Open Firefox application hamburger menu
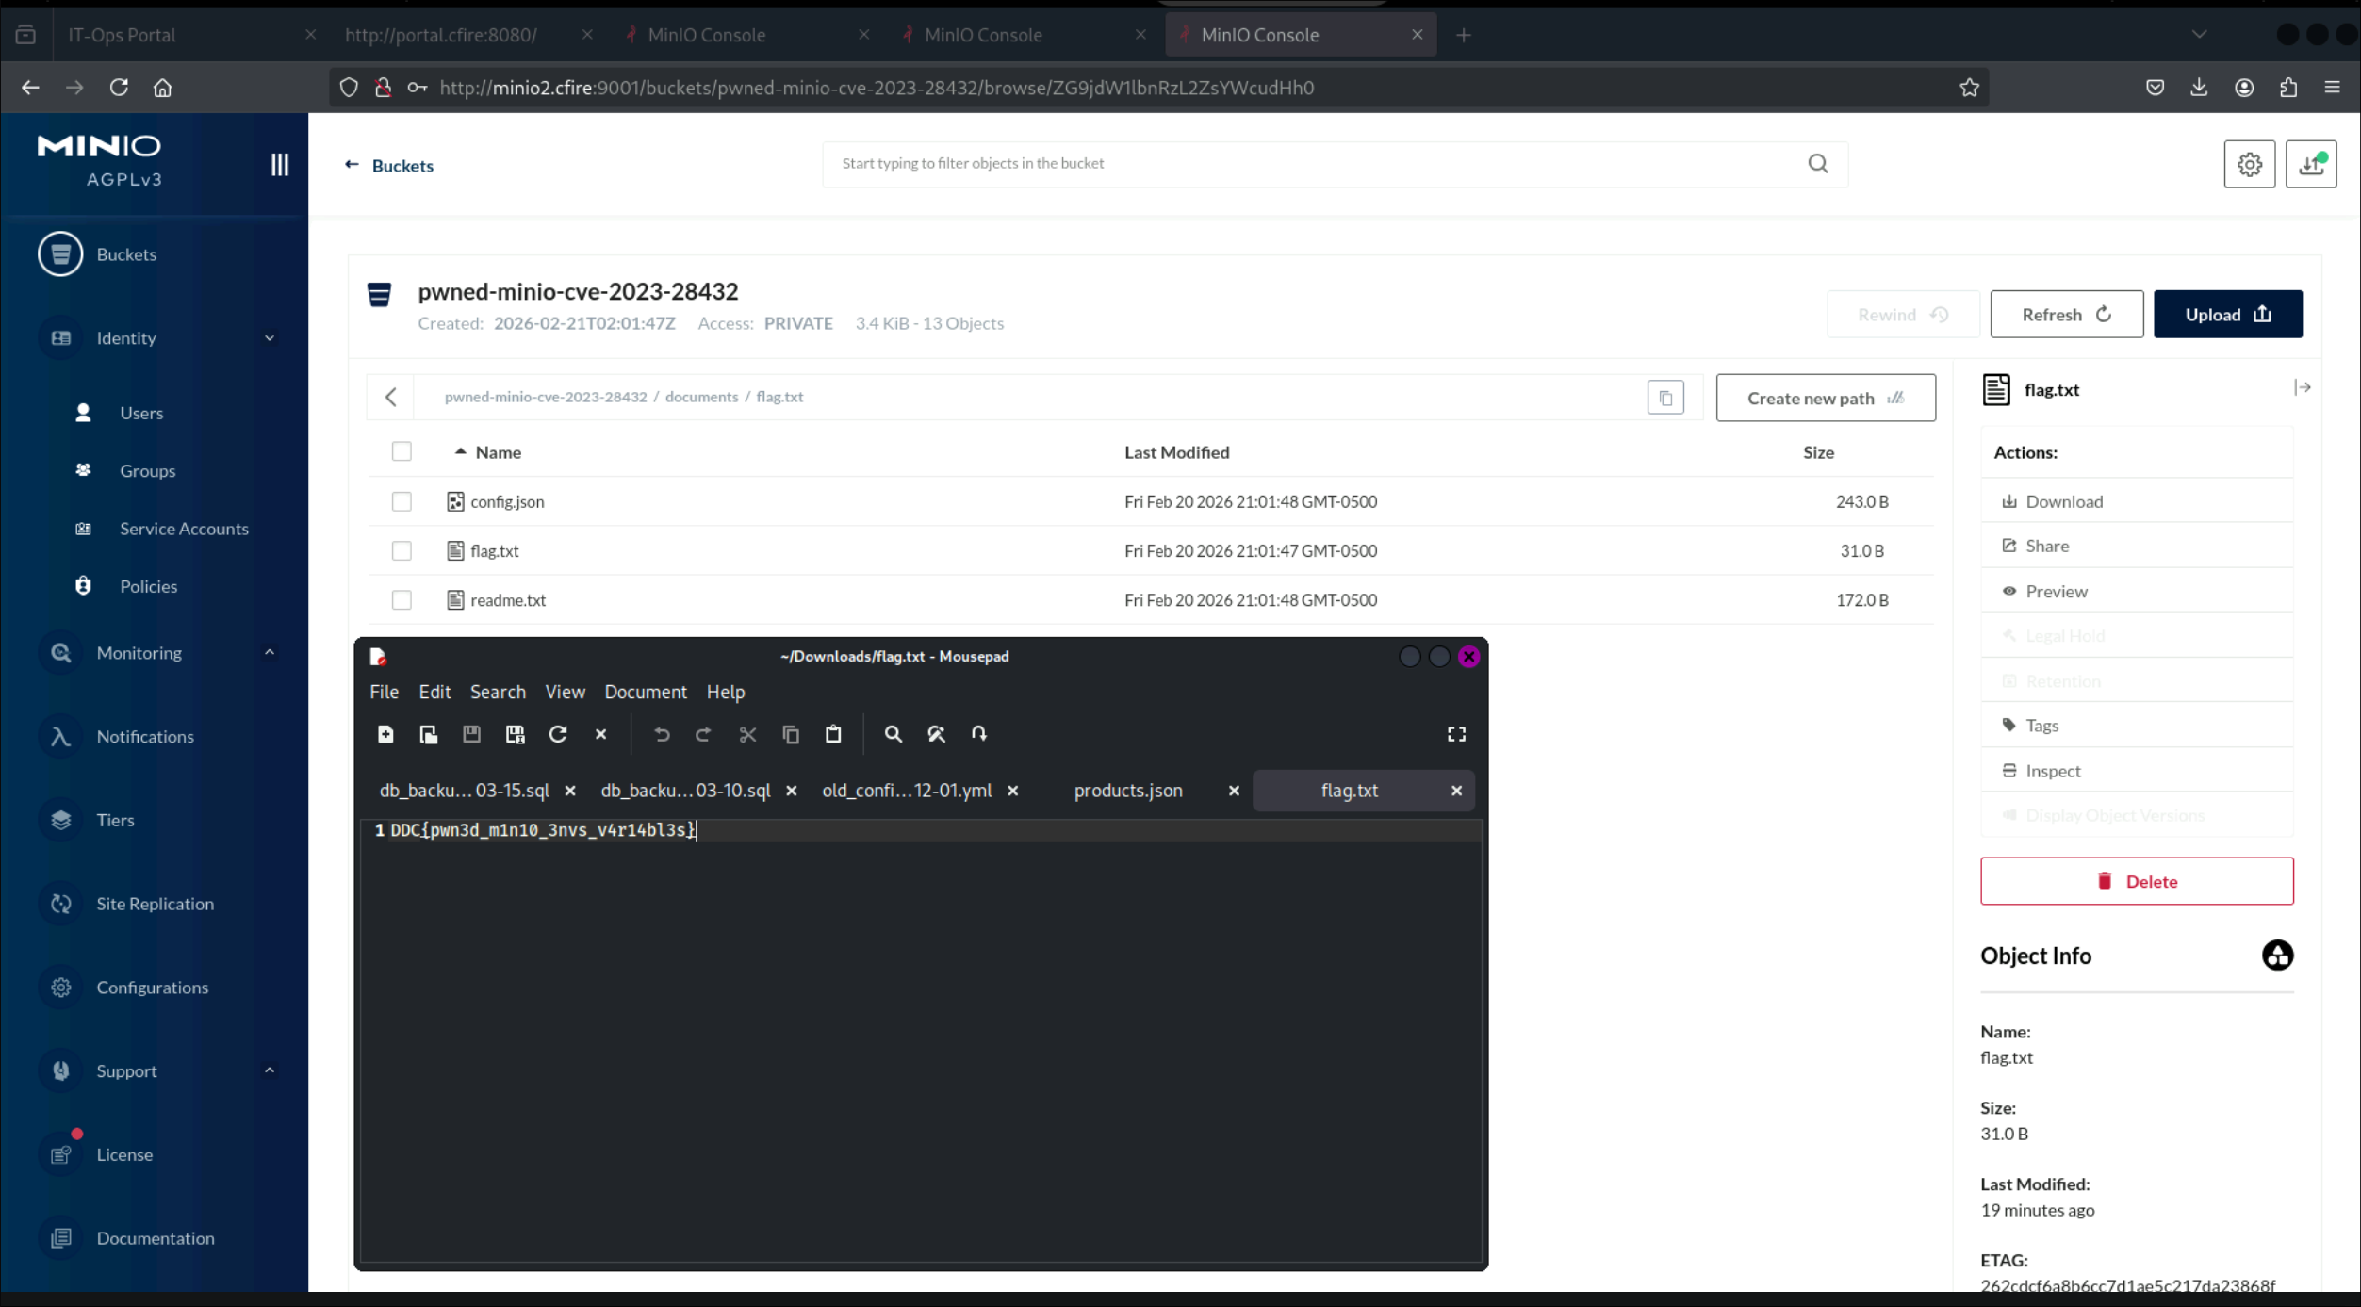Screen dimensions: 2361x1307 (x=2333, y=88)
